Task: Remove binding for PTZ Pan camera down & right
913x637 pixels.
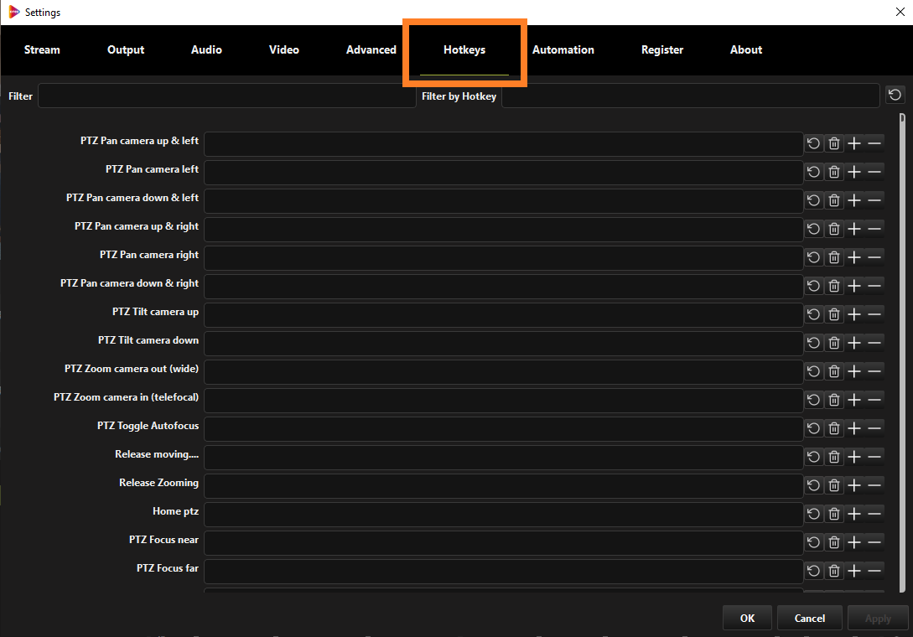Action: coord(874,286)
